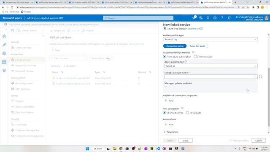The width and height of the screenshot is (270, 152).
Task: Select Enter manually radio button
Action: (x=195, y=57)
